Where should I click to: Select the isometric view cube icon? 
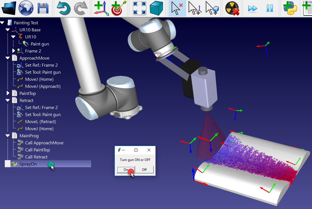tap(157, 8)
